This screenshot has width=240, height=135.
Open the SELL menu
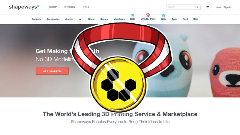(86, 7)
